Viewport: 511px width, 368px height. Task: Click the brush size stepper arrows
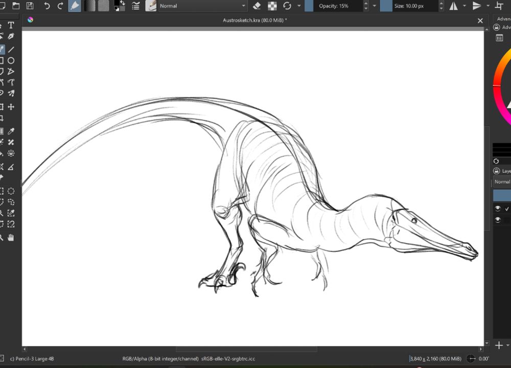tap(442, 6)
